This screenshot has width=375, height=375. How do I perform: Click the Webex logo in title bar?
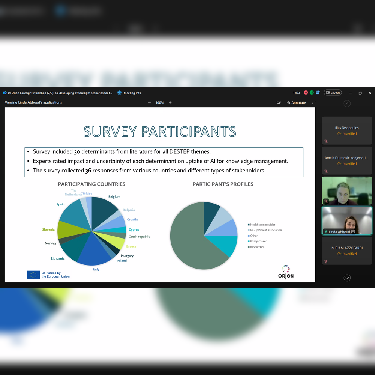(x=4, y=93)
